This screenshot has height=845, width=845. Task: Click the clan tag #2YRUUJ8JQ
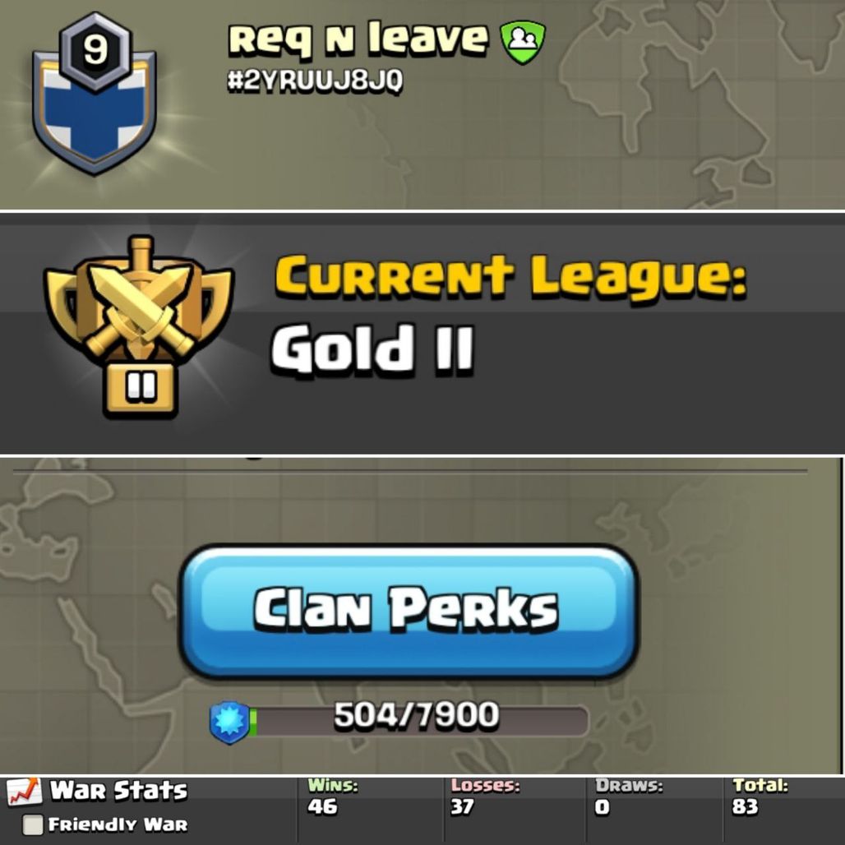pos(315,81)
